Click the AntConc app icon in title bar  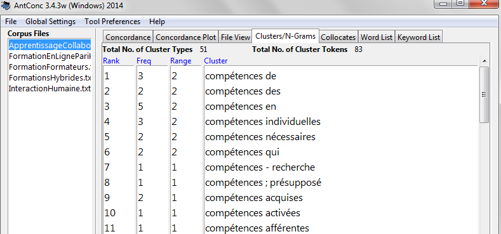(x=6, y=5)
